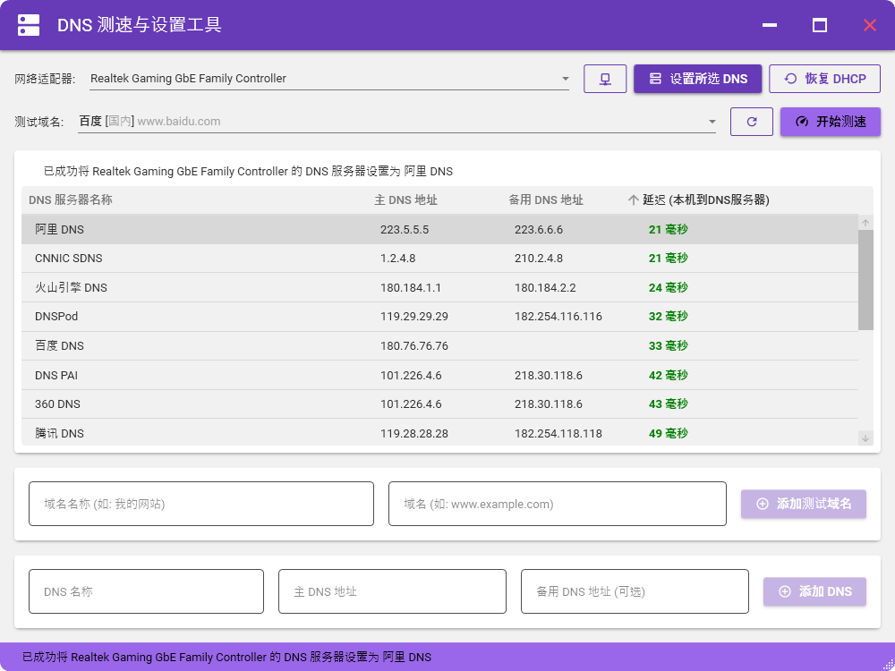Screen dimensions: 895x671
Task: Select the 腾讯 DNS row
Action: tap(439, 432)
